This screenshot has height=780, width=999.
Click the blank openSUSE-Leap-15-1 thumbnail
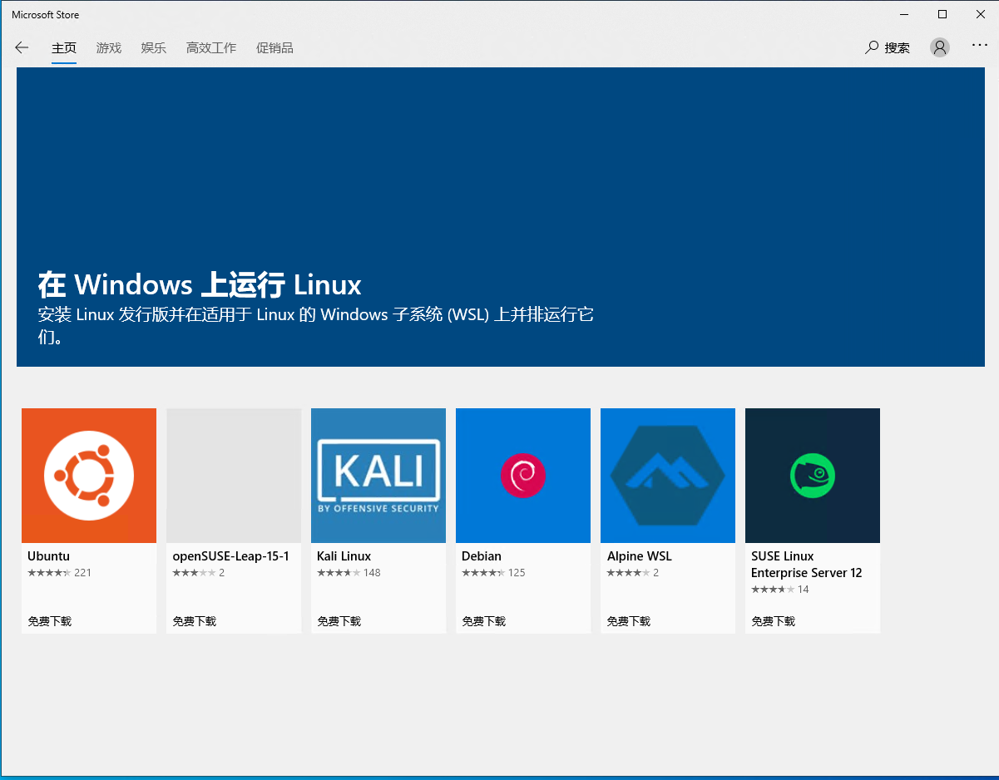pyautogui.click(x=234, y=476)
